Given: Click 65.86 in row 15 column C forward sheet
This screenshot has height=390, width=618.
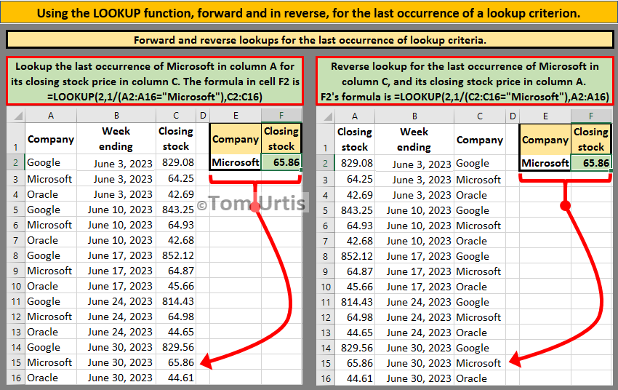Looking at the screenshot, I should (176, 362).
